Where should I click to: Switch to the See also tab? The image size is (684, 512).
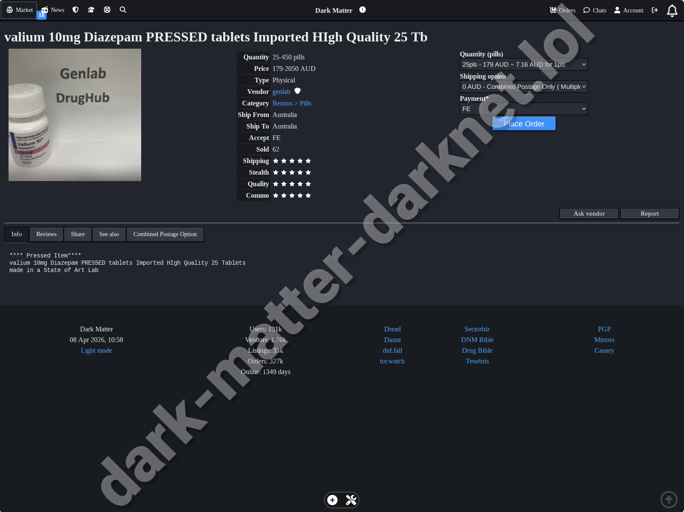(x=109, y=234)
